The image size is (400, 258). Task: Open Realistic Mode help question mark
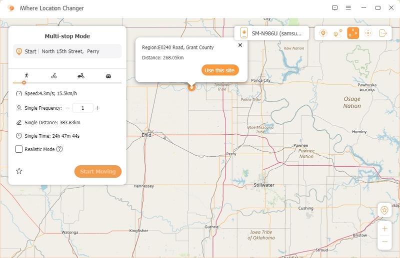[x=59, y=149]
